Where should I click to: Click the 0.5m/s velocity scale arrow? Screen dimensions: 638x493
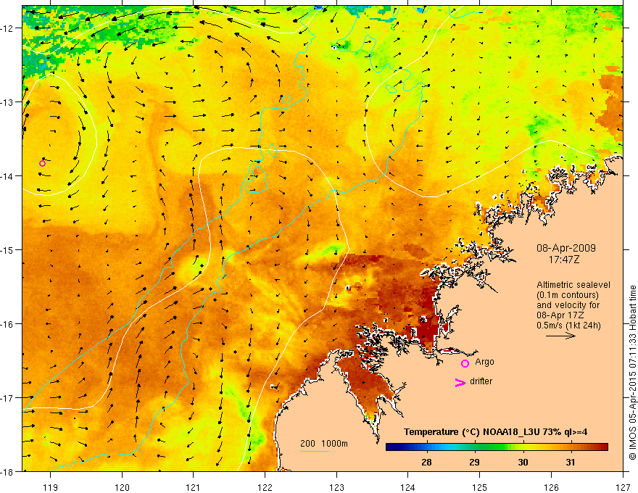coord(560,336)
